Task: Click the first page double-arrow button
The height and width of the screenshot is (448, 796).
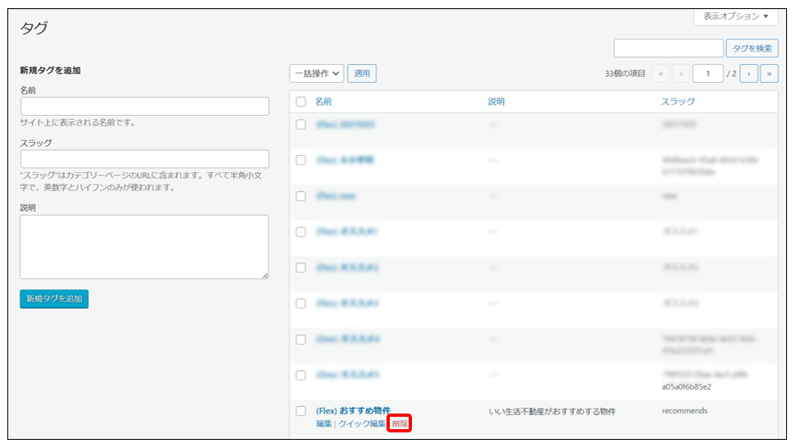Action: click(x=661, y=74)
